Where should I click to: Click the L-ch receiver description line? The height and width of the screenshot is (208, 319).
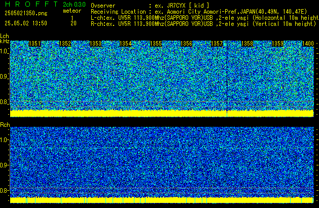(205, 18)
